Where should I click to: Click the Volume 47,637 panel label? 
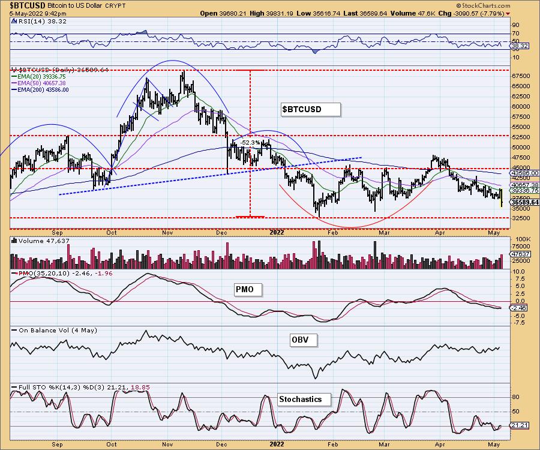click(44, 241)
